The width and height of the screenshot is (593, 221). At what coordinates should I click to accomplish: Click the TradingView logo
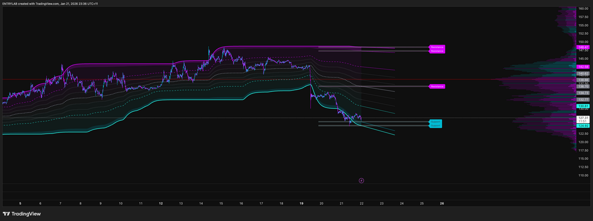(23, 214)
